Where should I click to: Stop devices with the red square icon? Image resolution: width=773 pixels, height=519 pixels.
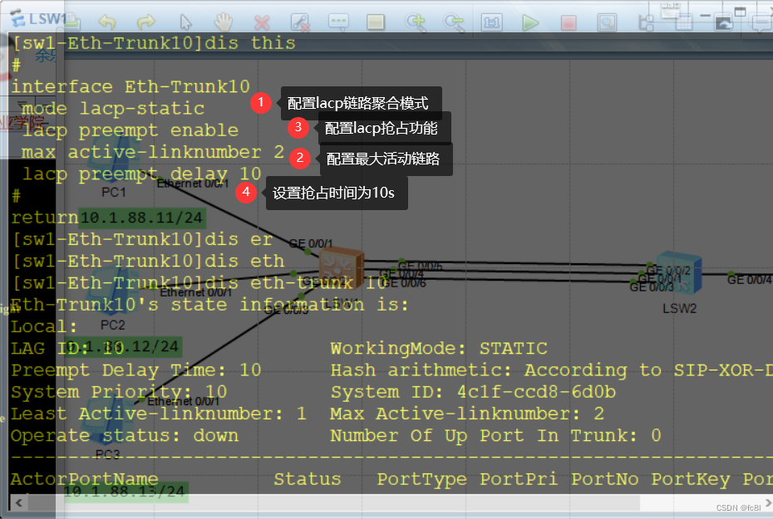[569, 22]
